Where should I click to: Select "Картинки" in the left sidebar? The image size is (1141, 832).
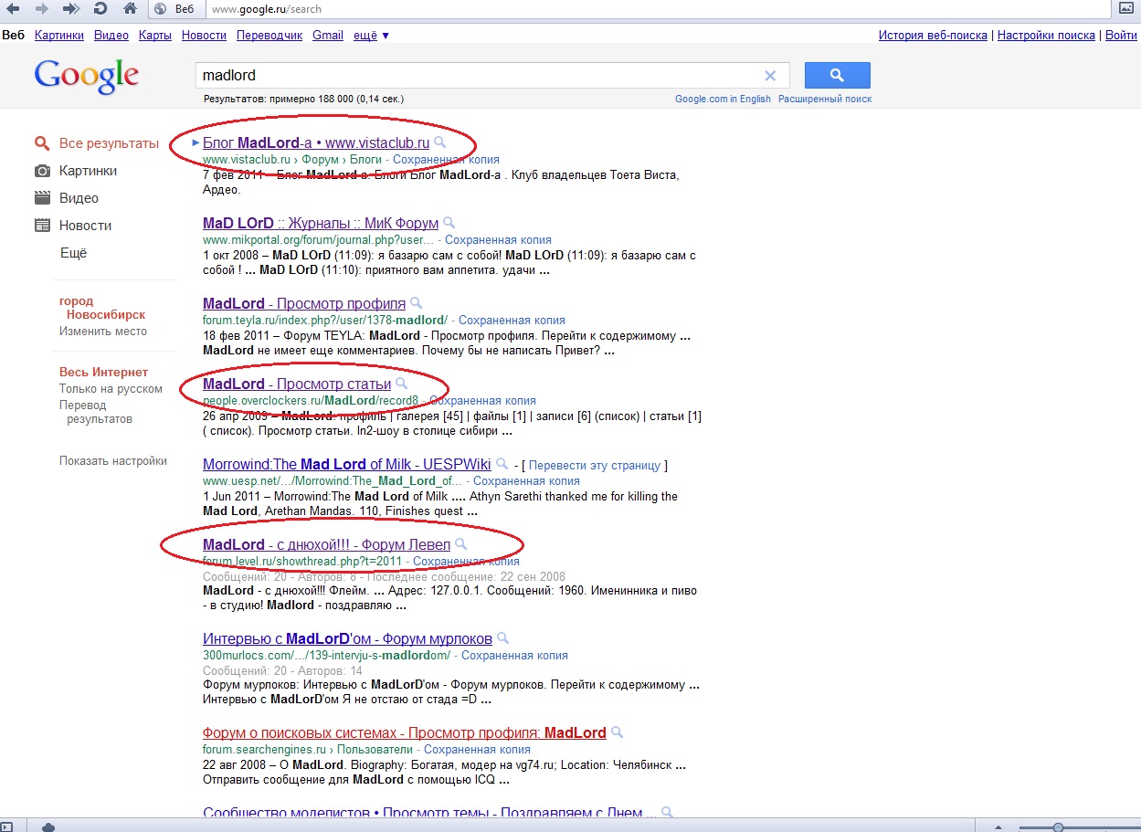88,171
